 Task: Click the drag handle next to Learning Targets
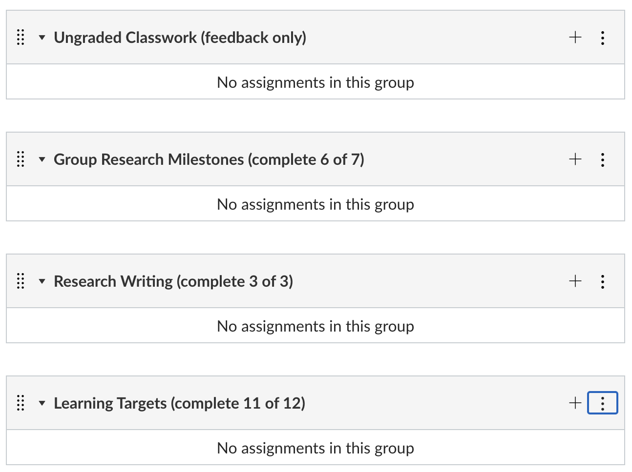[x=21, y=403]
